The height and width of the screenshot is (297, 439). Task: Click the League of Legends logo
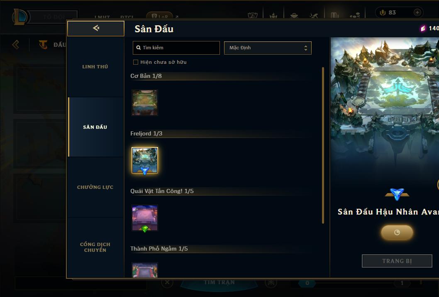pyautogui.click(x=20, y=17)
